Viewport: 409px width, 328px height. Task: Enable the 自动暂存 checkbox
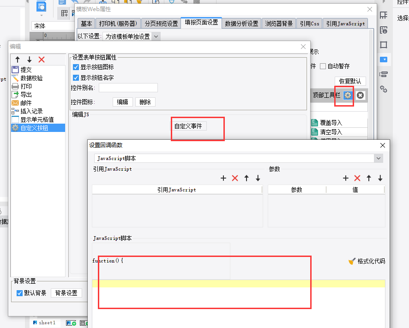point(323,66)
